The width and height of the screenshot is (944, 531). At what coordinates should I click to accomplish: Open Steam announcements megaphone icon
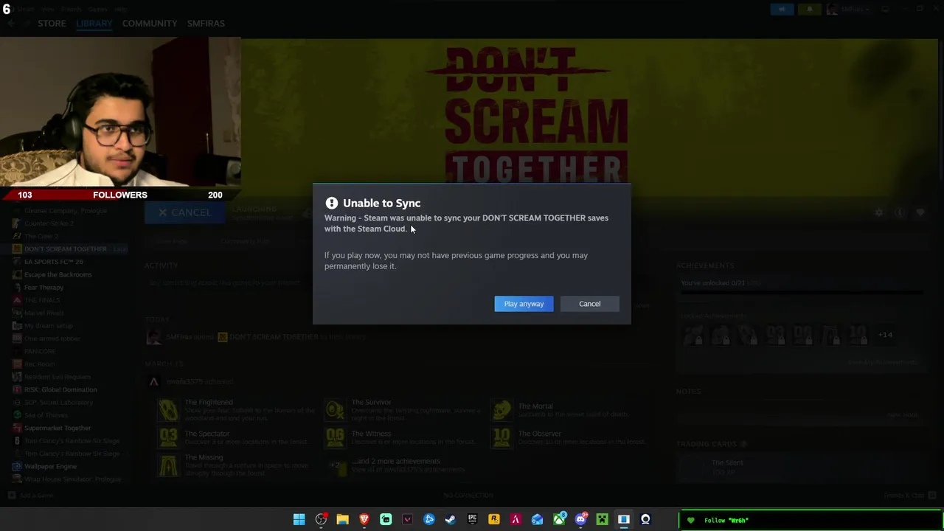click(x=782, y=9)
